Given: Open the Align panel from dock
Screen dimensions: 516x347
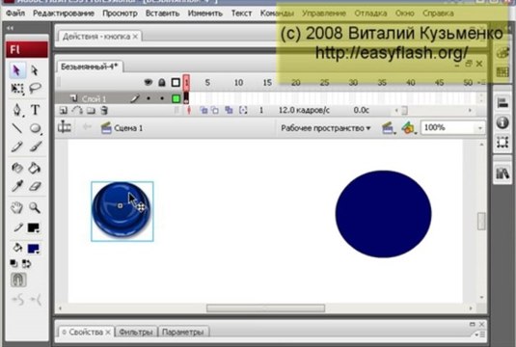Looking at the screenshot, I should [x=502, y=103].
